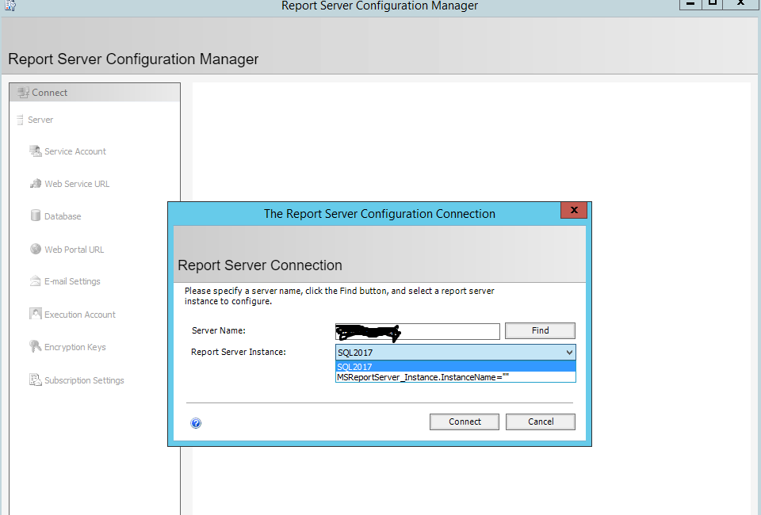This screenshot has height=515, width=761.
Task: Click the Server icon in sidebar
Action: pyautogui.click(x=20, y=120)
